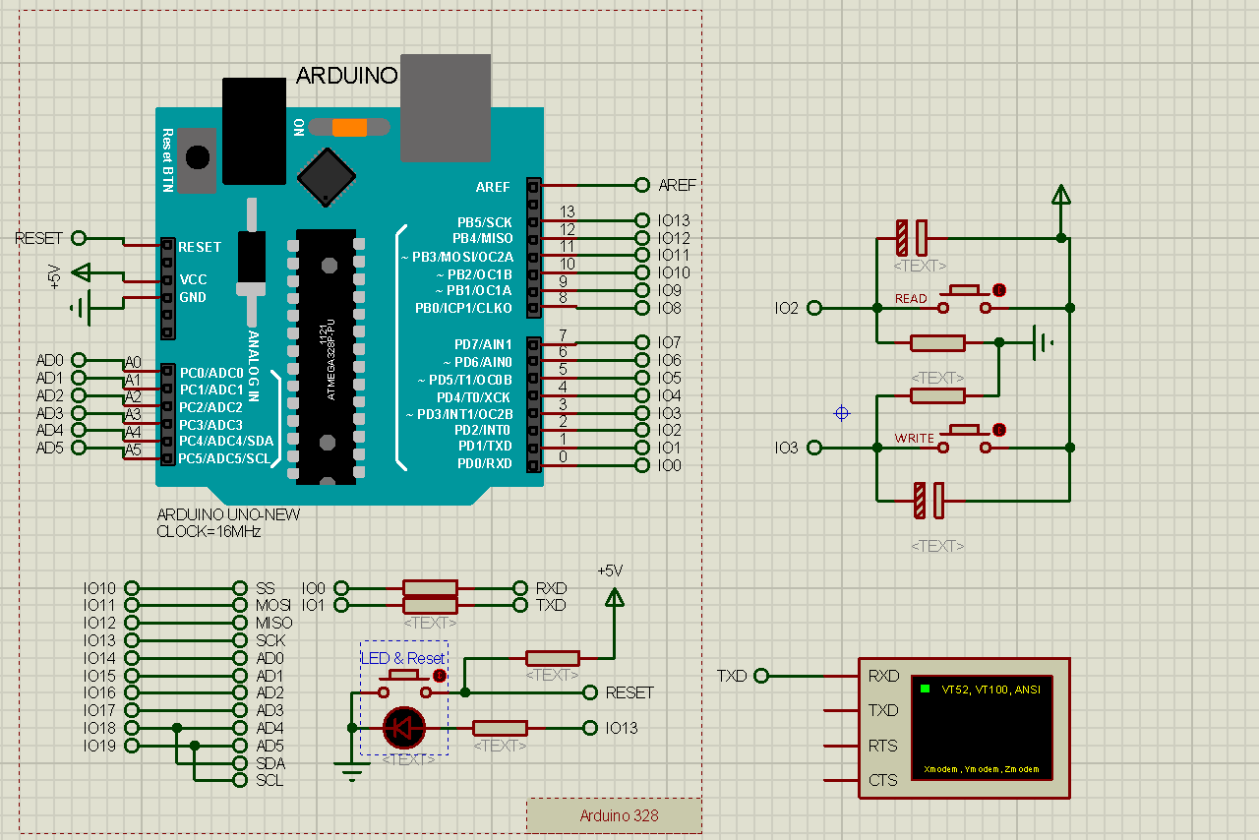Toggle the red latch dot on the READ button

[x=999, y=290]
